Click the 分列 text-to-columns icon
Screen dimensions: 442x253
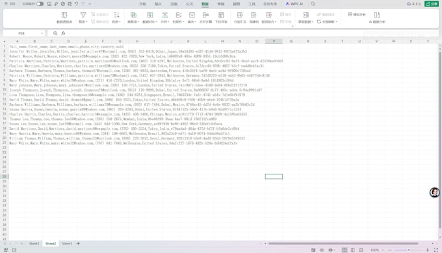[164, 15]
